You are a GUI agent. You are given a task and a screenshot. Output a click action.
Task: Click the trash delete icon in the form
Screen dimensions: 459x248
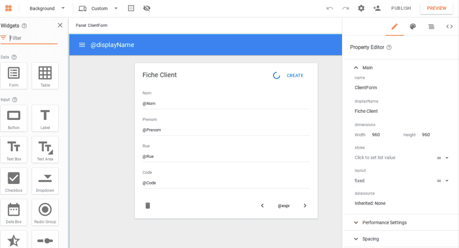coord(148,205)
